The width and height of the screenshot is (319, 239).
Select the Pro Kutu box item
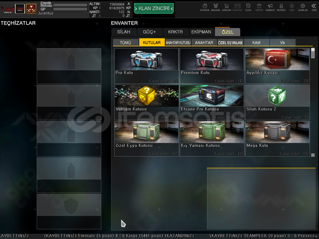pyautogui.click(x=146, y=66)
